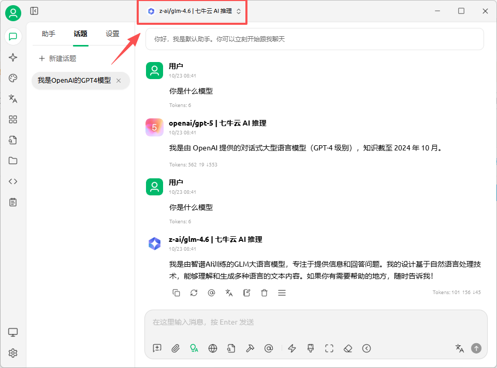Open the mini apps grid icon in sidebar

click(13, 119)
